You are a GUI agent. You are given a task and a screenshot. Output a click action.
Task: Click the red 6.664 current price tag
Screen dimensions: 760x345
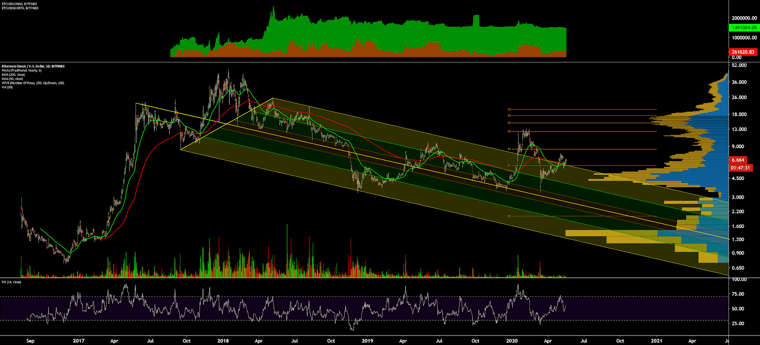click(738, 161)
